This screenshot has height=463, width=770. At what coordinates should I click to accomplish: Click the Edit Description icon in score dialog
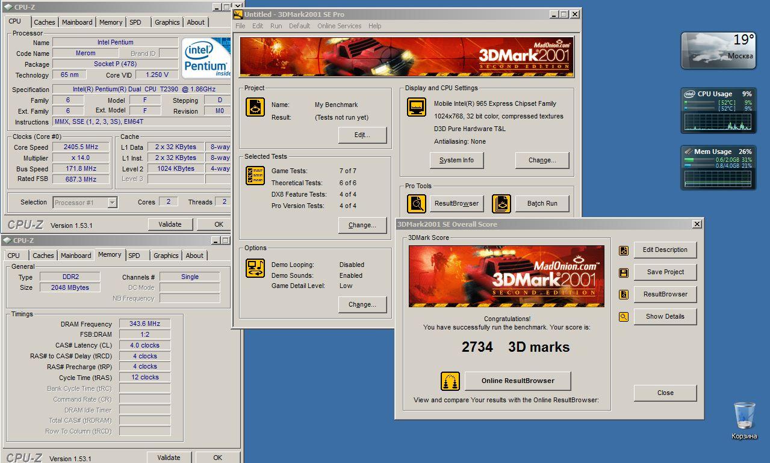point(624,250)
